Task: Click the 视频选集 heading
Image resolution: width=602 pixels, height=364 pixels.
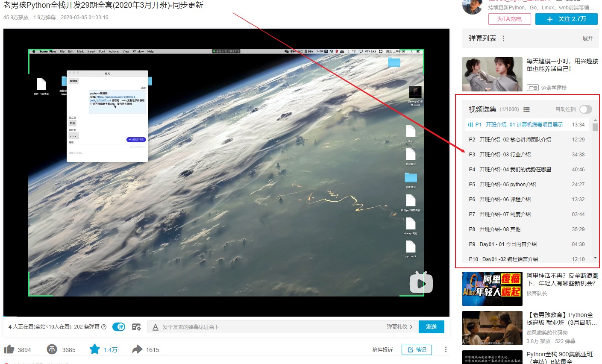Action: click(x=482, y=109)
